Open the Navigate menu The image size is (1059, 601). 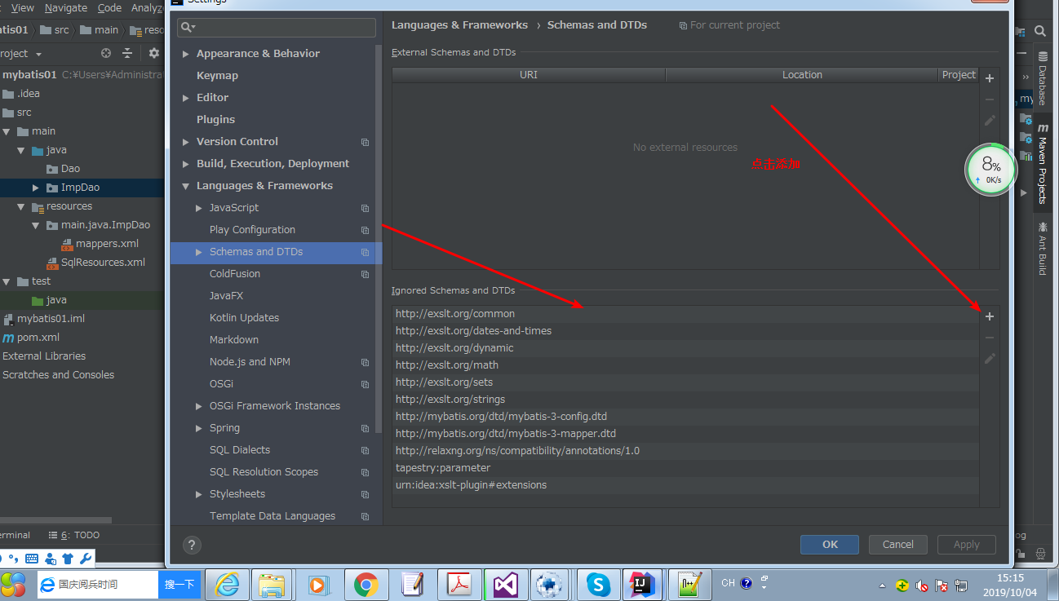coord(66,7)
